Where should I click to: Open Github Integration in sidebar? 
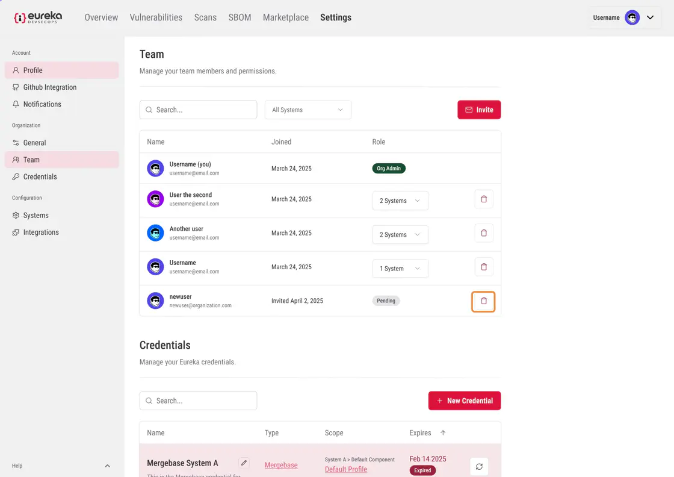(49, 87)
